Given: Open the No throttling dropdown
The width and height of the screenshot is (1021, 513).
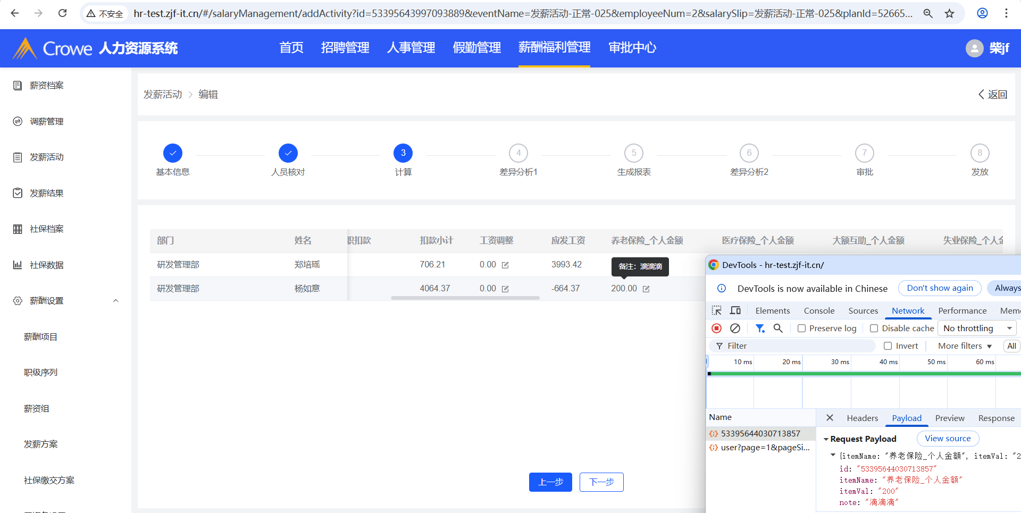Looking at the screenshot, I should (x=977, y=329).
